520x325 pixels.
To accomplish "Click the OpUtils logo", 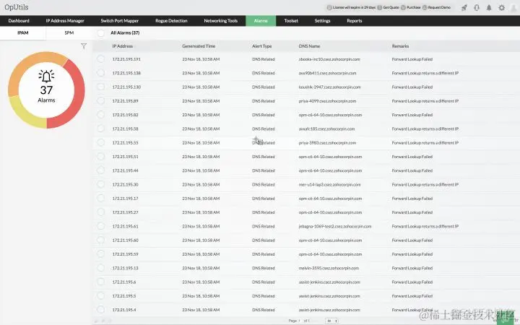I will tap(17, 7).
